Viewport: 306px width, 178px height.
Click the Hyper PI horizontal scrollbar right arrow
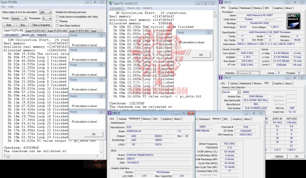(x=98, y=156)
